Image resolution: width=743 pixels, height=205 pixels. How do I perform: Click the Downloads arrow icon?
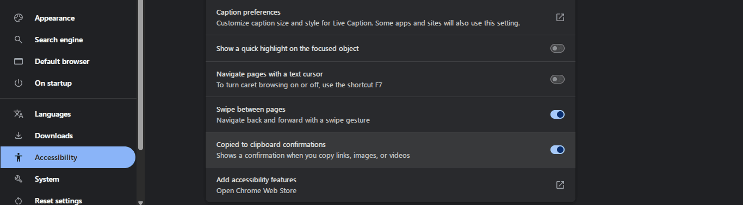(18, 136)
